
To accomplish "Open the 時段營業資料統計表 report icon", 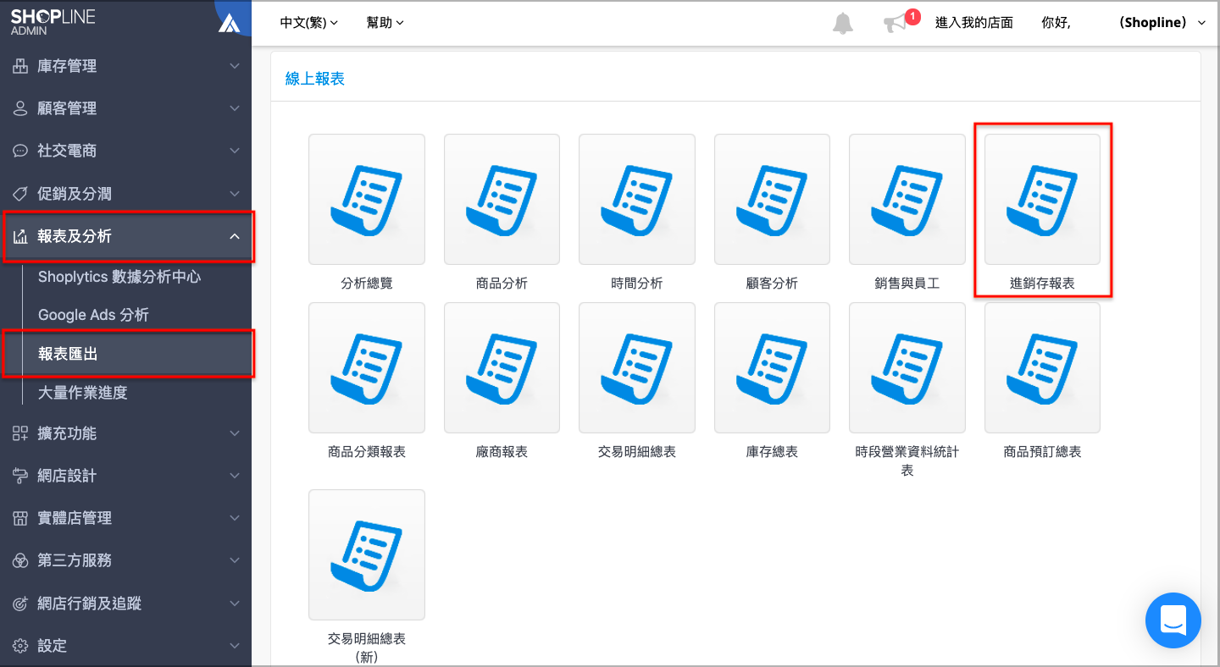I will pos(907,367).
